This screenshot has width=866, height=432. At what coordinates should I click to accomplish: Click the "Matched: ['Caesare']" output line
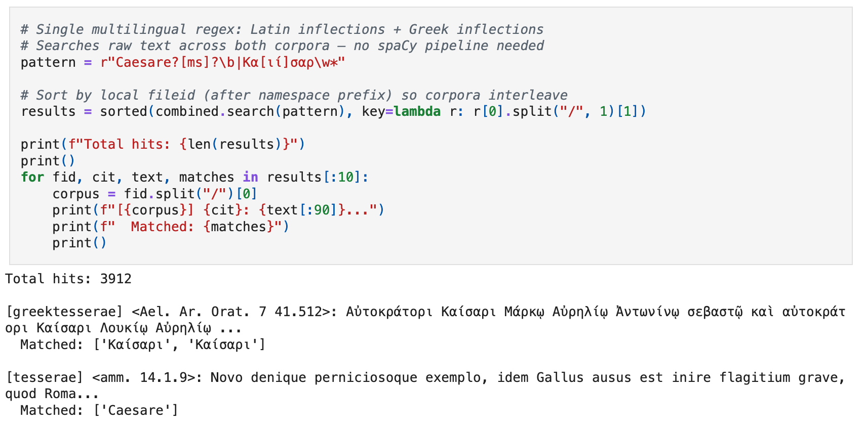pyautogui.click(x=99, y=410)
